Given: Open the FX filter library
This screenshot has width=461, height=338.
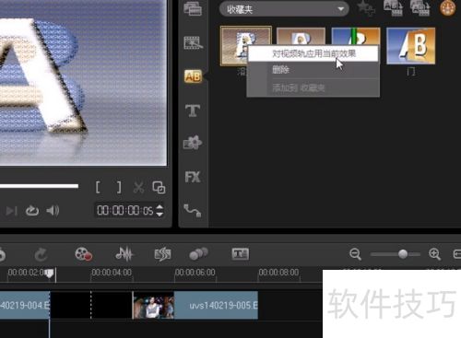Looking at the screenshot, I should point(193,177).
